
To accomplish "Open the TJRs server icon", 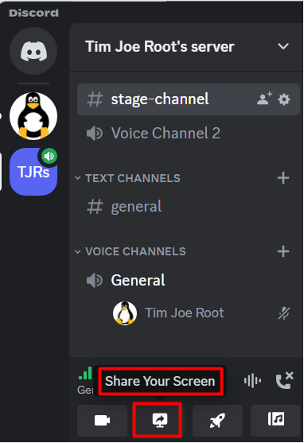I will pyautogui.click(x=33, y=172).
